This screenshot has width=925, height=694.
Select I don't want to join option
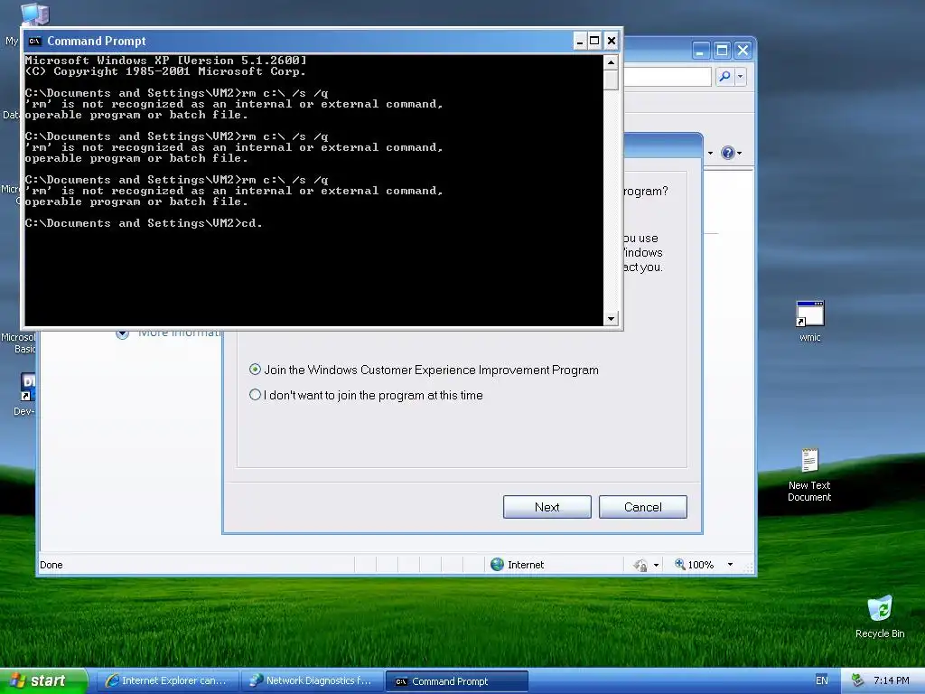click(x=255, y=395)
